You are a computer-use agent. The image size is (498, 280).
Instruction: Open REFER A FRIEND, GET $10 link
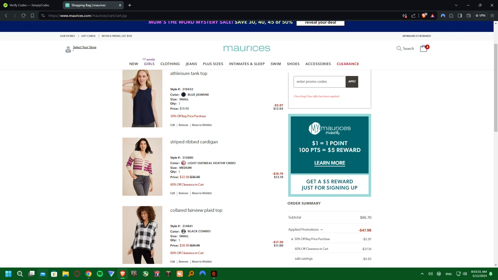point(117,36)
